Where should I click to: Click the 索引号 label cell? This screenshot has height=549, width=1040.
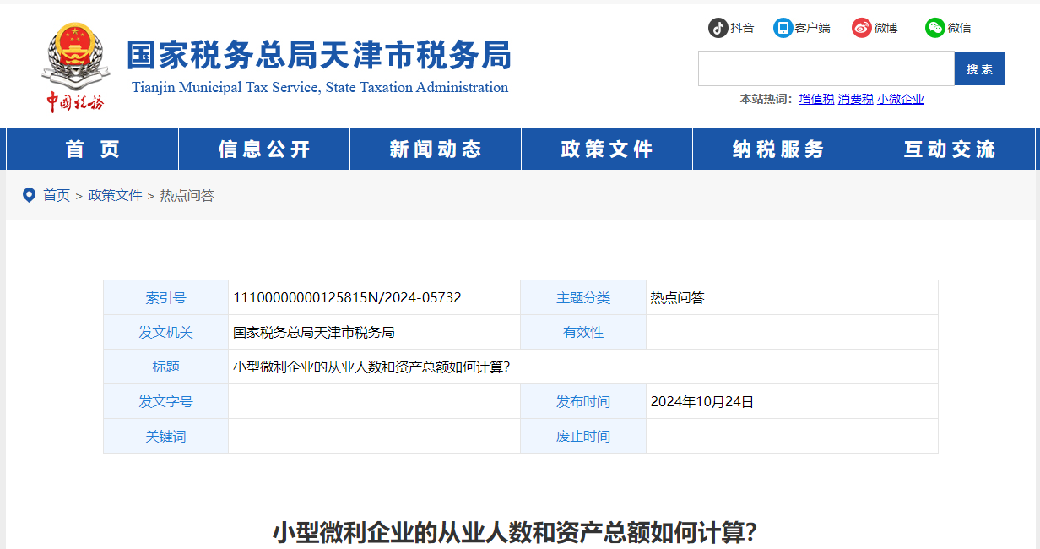point(166,298)
